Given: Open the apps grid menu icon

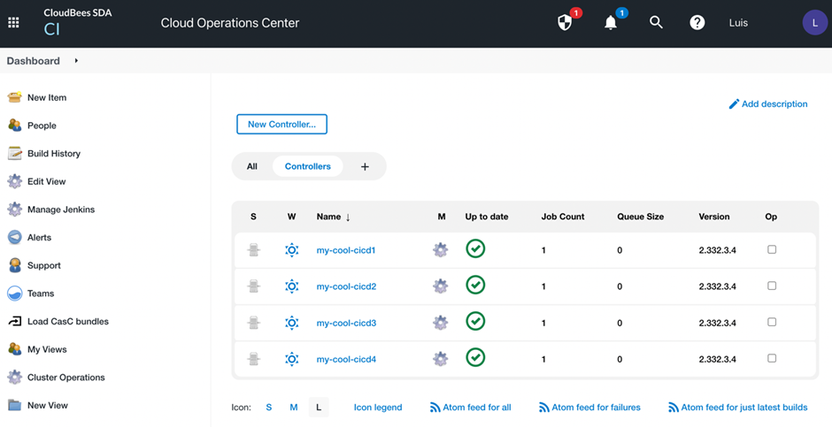Looking at the screenshot, I should [x=13, y=23].
